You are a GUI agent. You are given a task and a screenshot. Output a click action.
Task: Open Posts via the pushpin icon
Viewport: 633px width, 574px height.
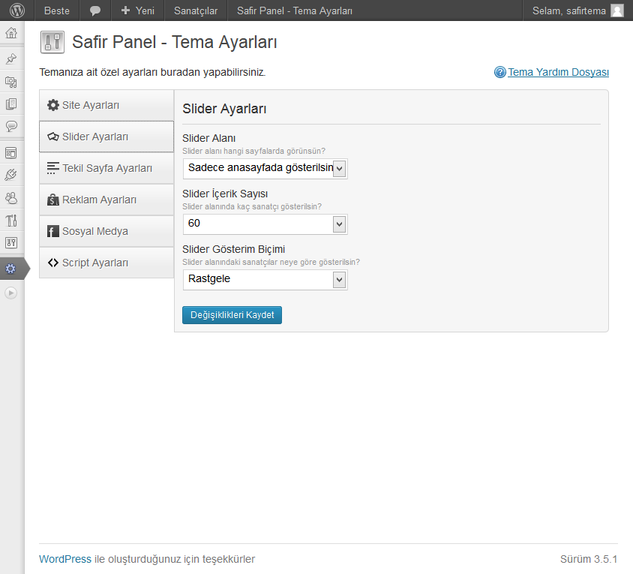coord(11,59)
